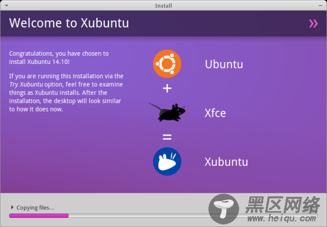Click the blue Xubuntu logo
The height and width of the screenshot is (227, 327).
pos(167,162)
